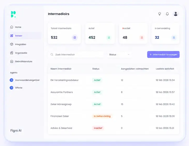
Task: Open the Financieel Zeker row
Action: coord(113,116)
